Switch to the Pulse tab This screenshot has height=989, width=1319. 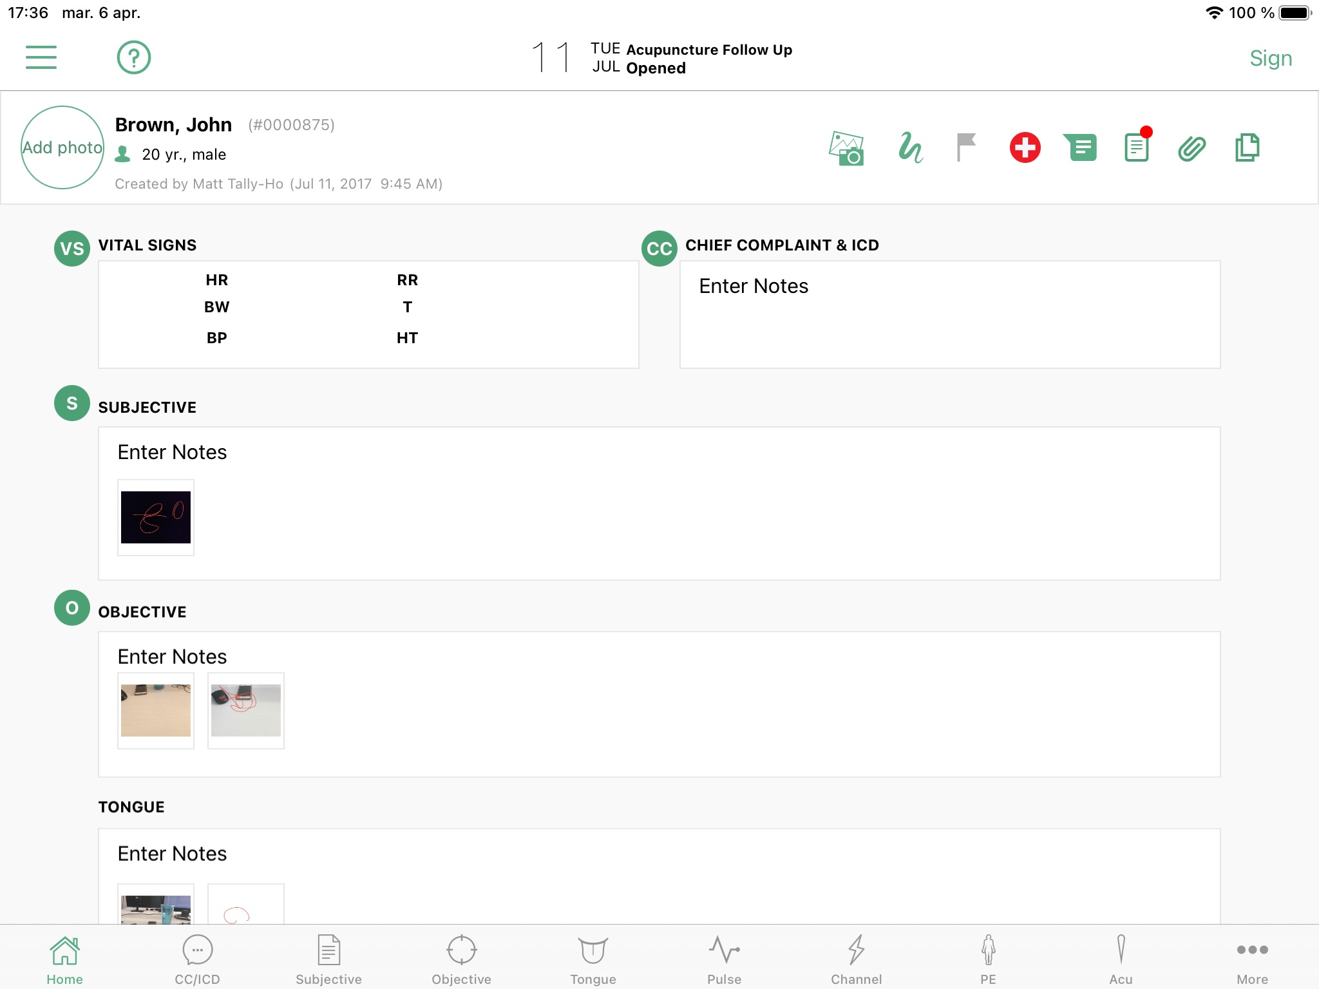tap(724, 956)
